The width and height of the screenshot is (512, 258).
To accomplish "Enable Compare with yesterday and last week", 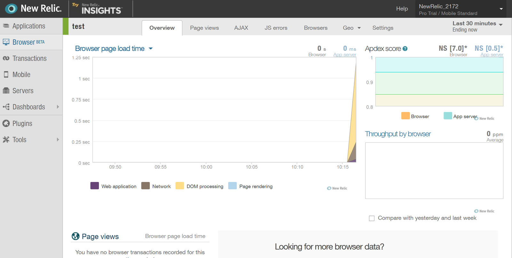I will 372,218.
